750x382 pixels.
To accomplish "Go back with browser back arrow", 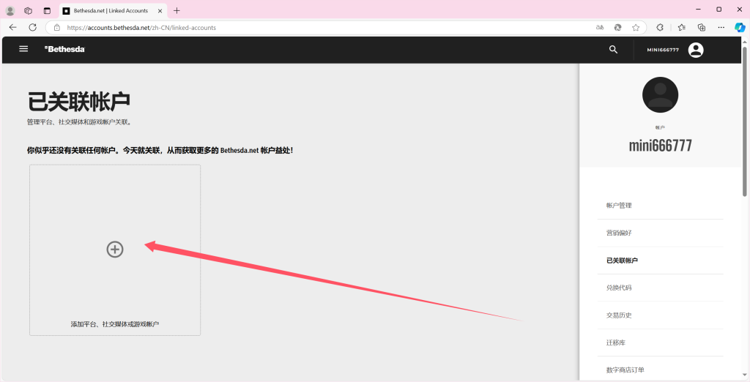I will coord(13,27).
